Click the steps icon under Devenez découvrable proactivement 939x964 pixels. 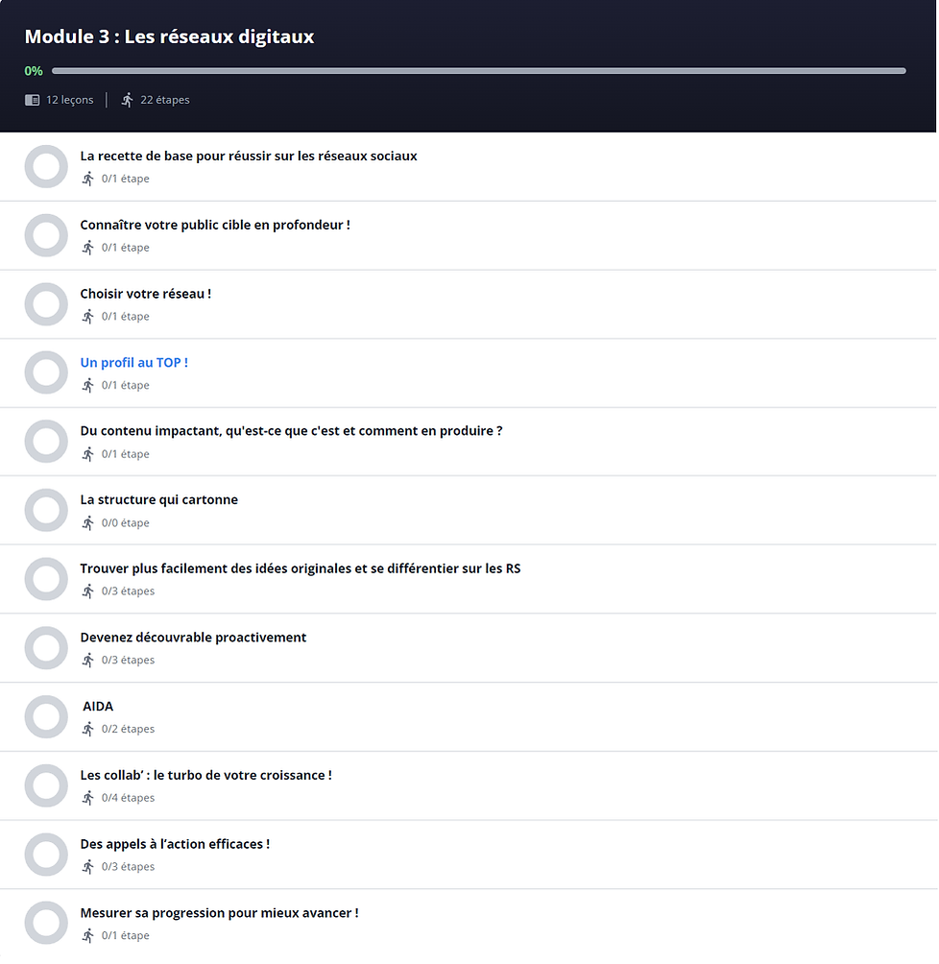88,660
